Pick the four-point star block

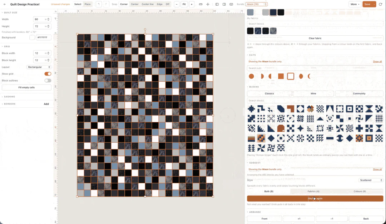[x=300, y=128]
